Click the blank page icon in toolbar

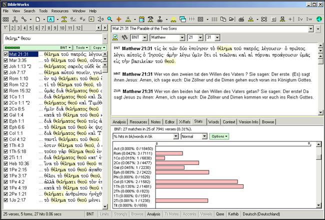point(38,19)
